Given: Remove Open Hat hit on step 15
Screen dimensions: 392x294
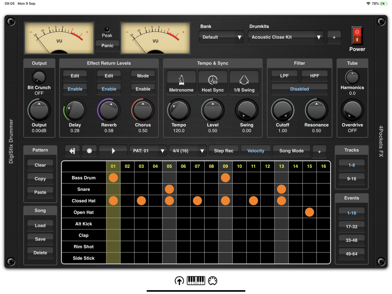Looking at the screenshot, I should click(309, 212).
